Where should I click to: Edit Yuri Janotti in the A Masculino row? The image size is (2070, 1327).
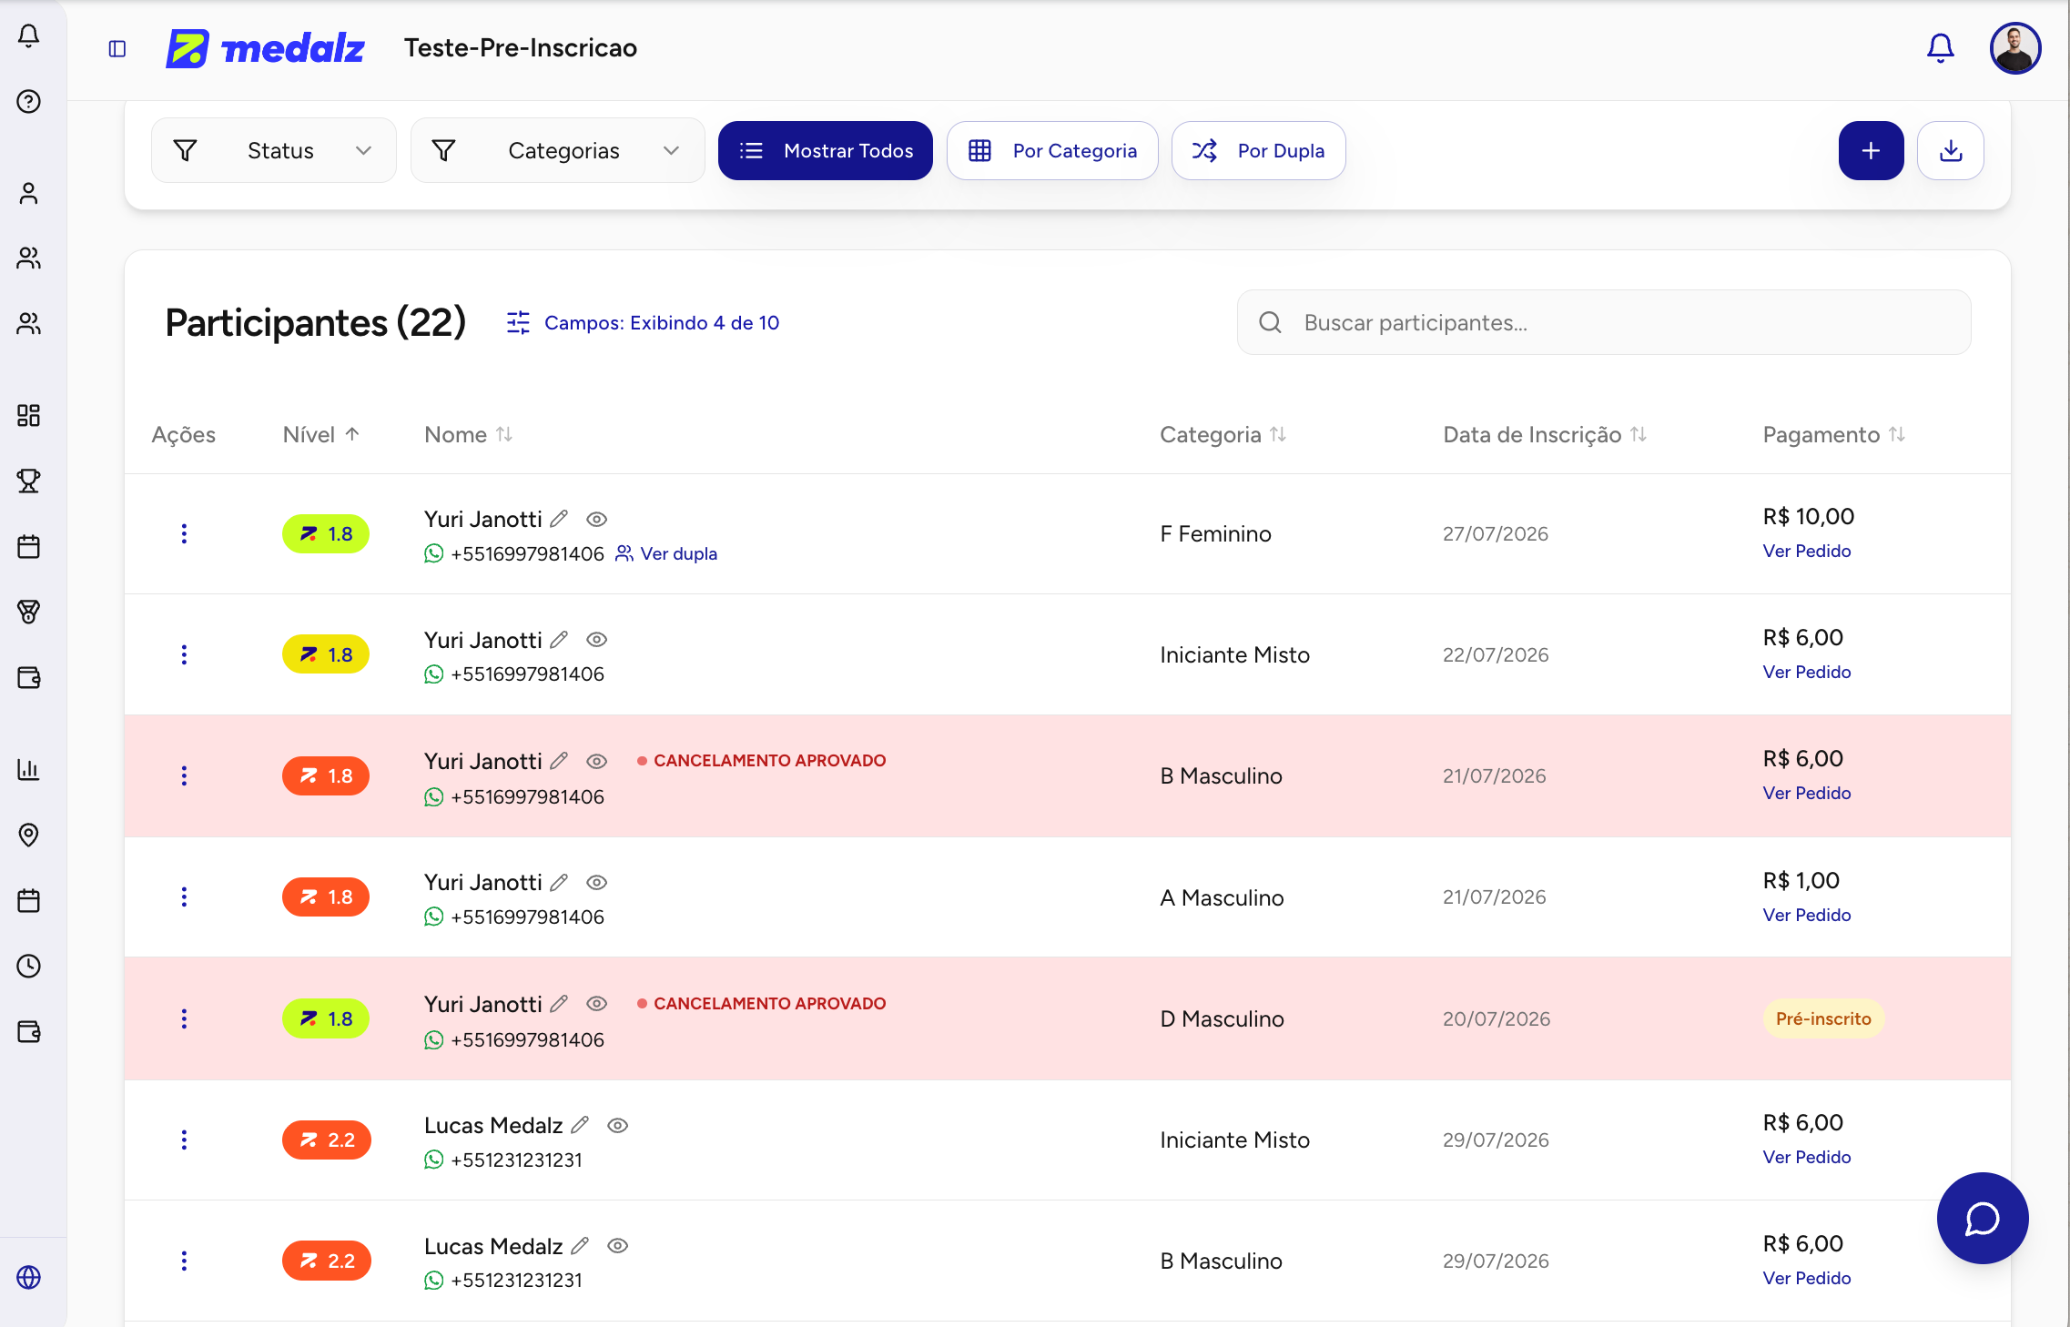coord(559,882)
